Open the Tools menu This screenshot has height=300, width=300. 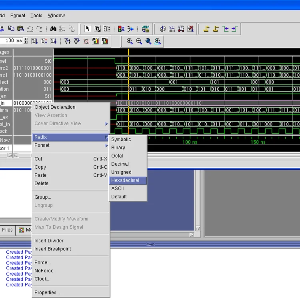tap(36, 16)
